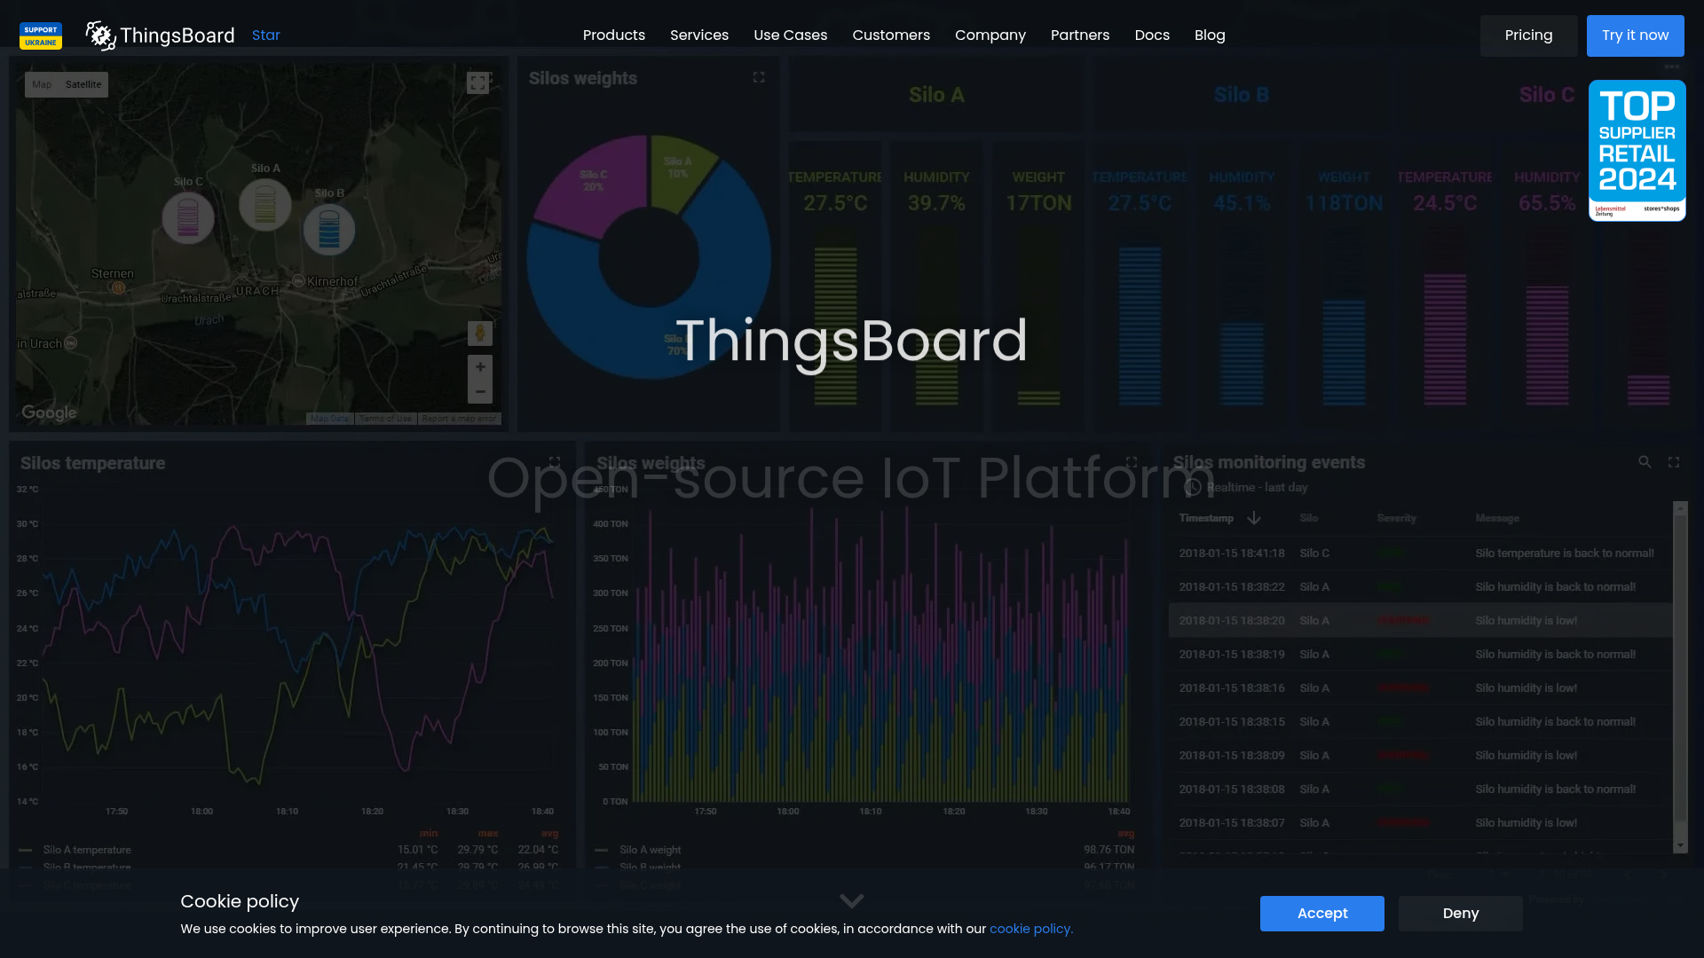Switch the map back to Map view
The width and height of the screenshot is (1704, 958).
[41, 84]
